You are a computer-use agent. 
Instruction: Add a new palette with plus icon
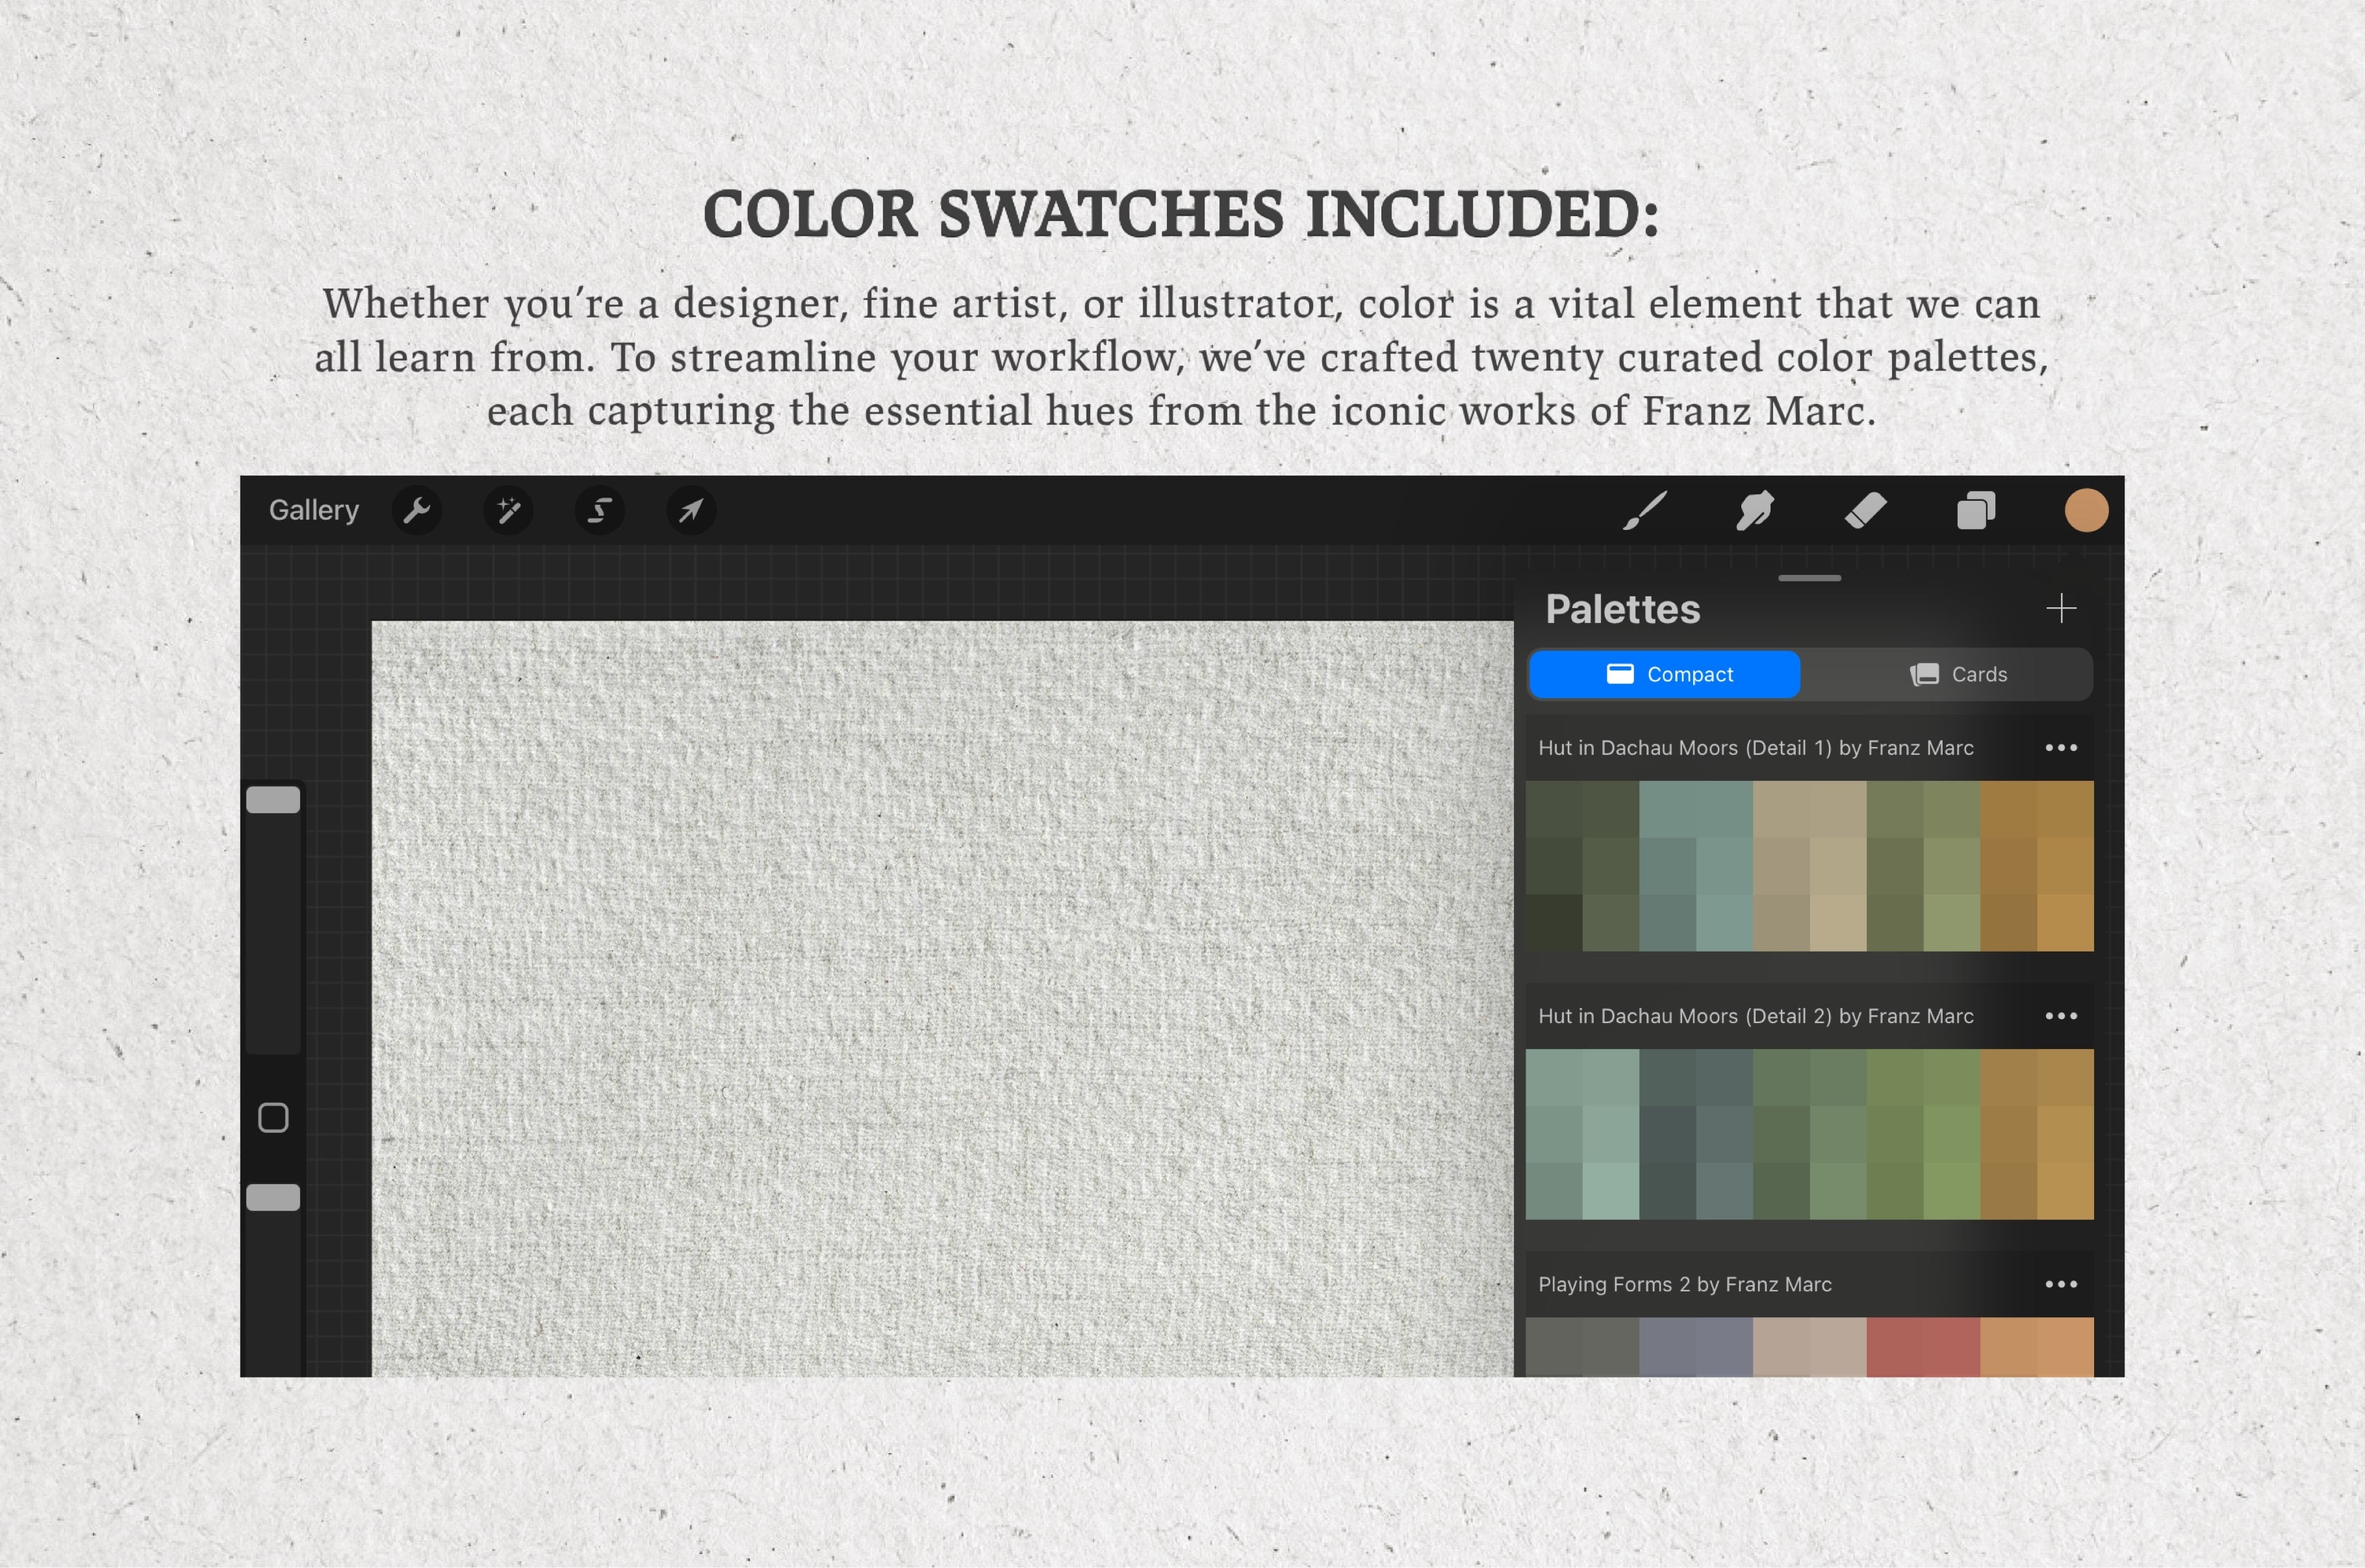click(2061, 608)
